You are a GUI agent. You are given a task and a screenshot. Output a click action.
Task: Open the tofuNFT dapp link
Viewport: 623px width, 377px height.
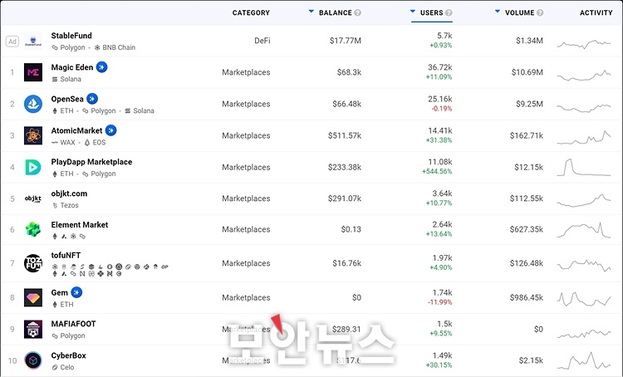tap(66, 255)
